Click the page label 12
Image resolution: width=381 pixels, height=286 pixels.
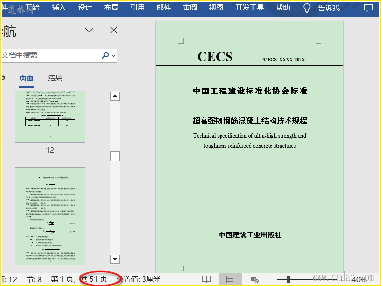click(50, 150)
